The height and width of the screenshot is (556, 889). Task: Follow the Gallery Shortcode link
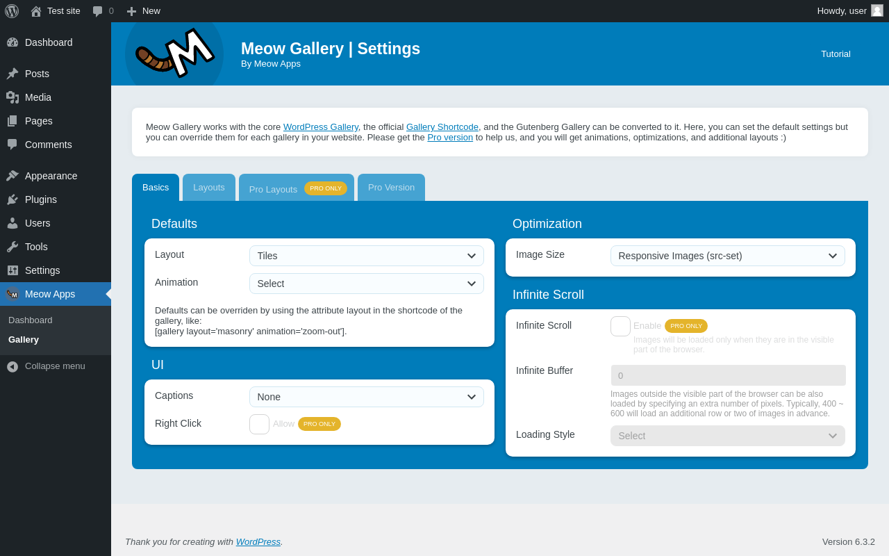442,127
